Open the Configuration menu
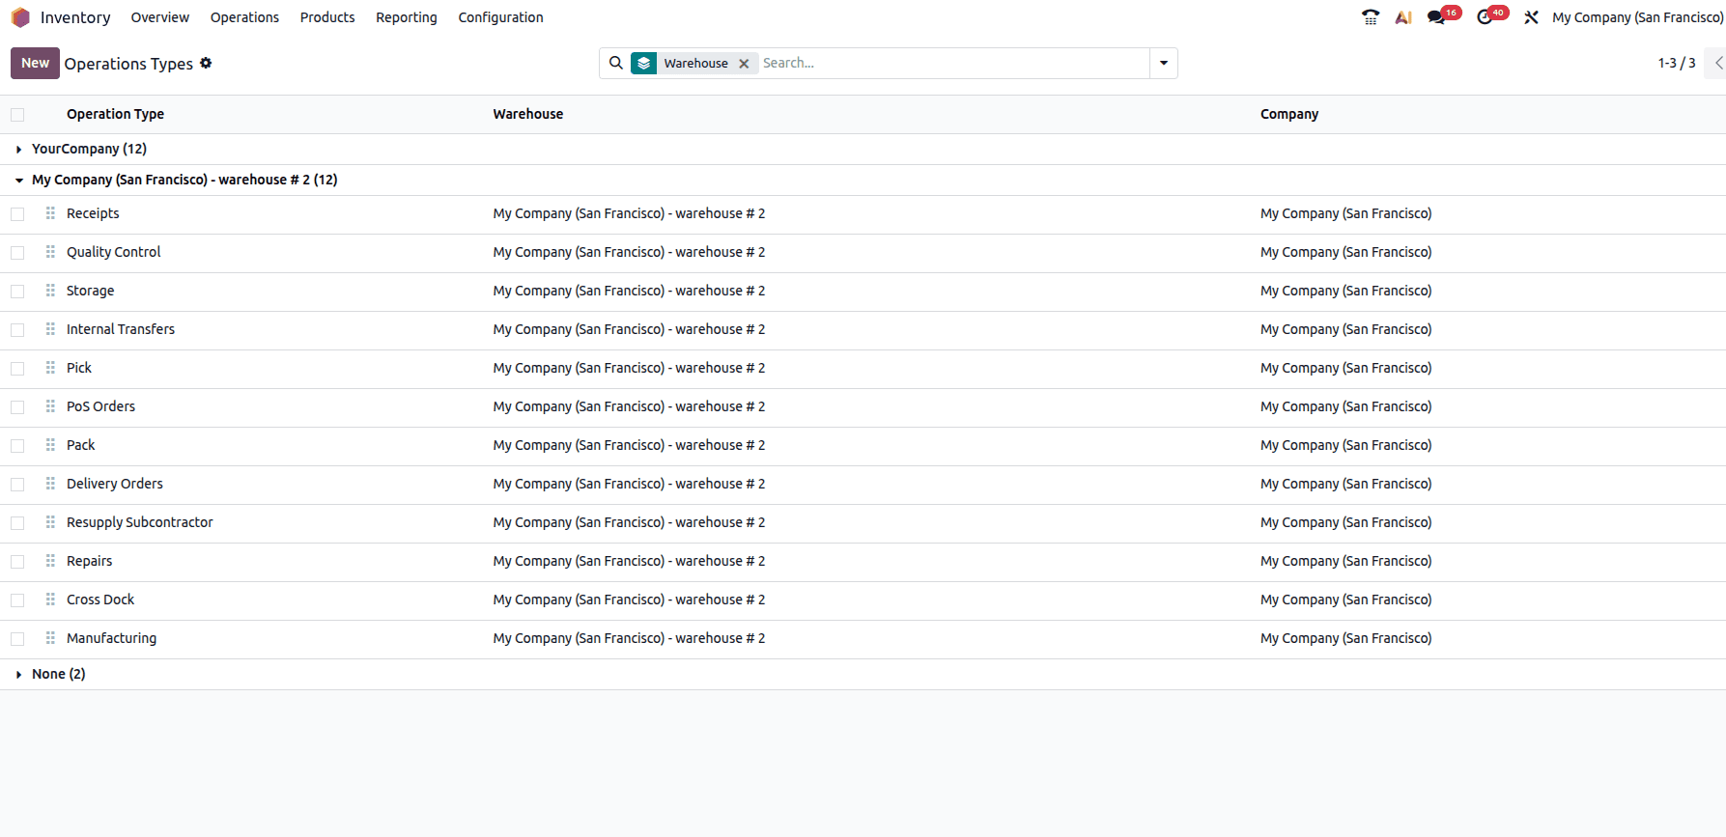This screenshot has width=1726, height=837. pyautogui.click(x=500, y=17)
